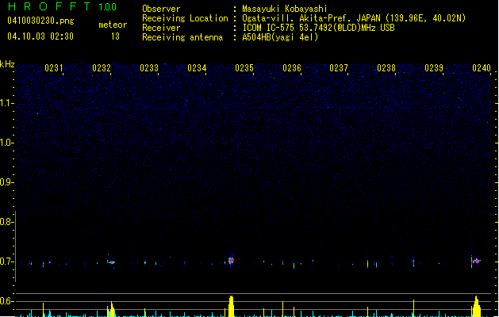Click observer name Masayuki Kobayashi
Screen dimensions: 499x317
click(x=285, y=9)
